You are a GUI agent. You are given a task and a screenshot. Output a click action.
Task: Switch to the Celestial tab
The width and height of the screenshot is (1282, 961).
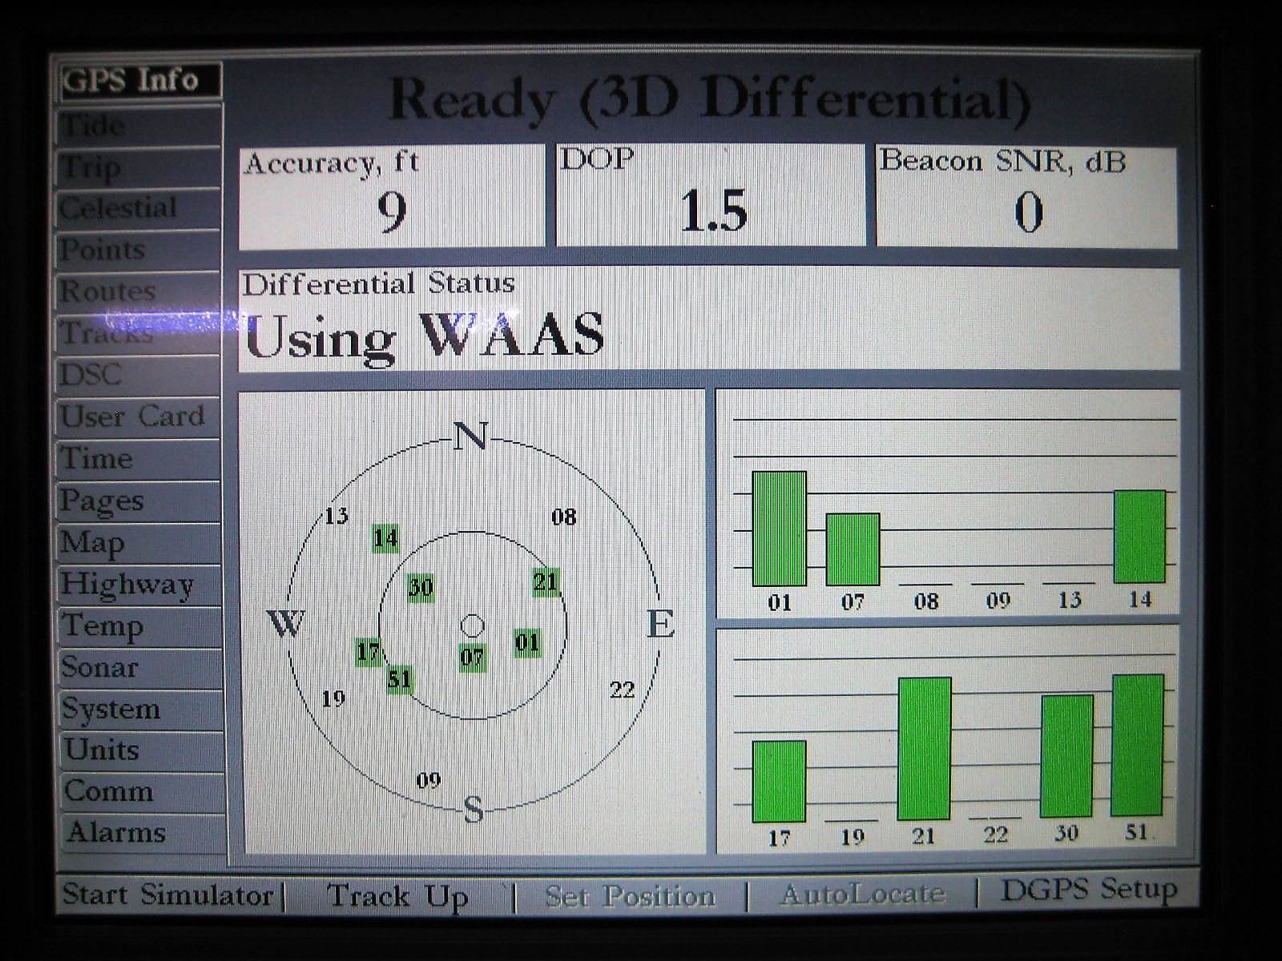[139, 209]
